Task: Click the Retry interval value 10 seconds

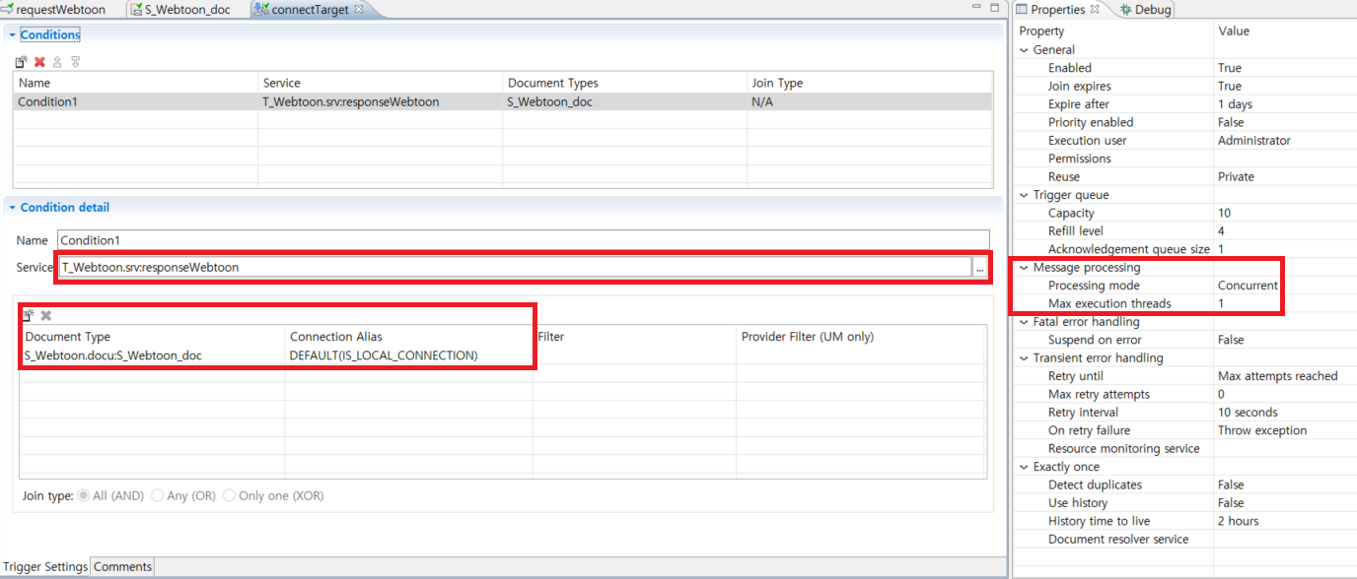Action: 1248,413
